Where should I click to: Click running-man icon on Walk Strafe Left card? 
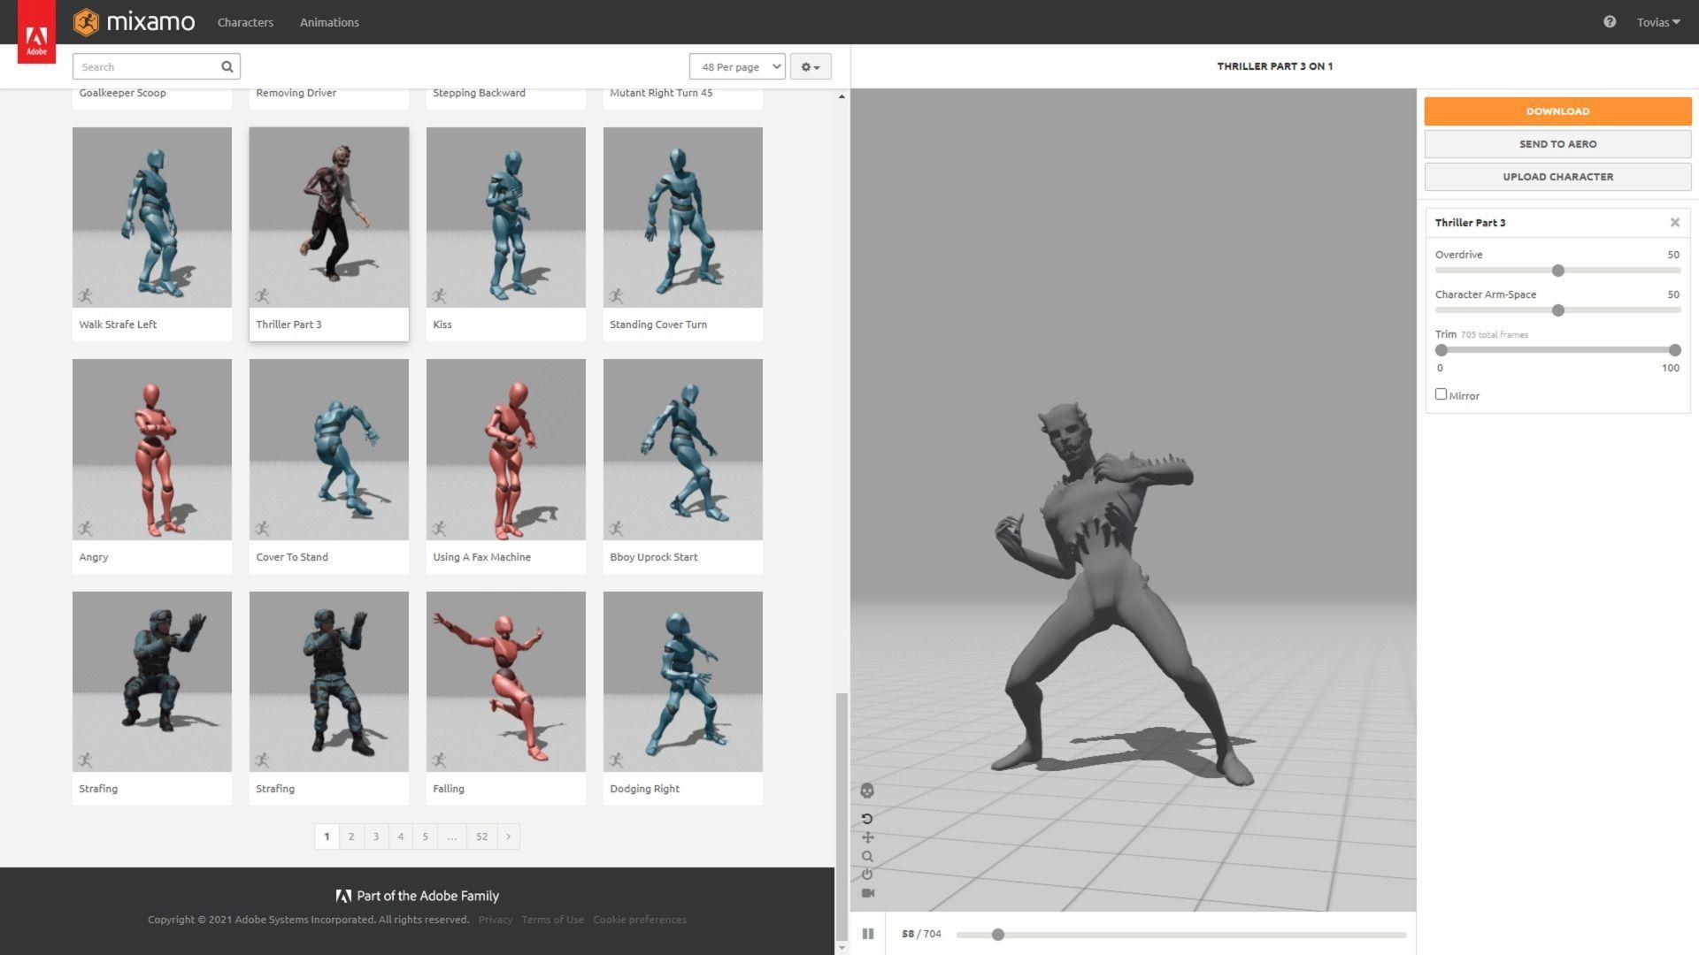[x=85, y=296]
